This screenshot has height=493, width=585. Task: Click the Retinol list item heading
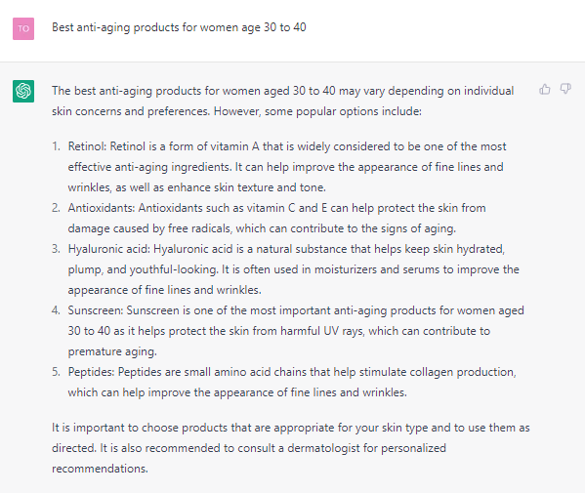click(x=87, y=146)
